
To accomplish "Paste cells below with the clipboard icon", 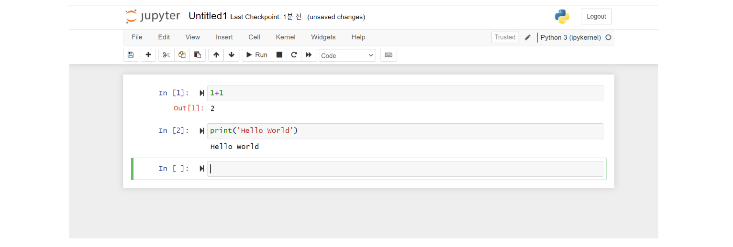I will click(x=198, y=55).
